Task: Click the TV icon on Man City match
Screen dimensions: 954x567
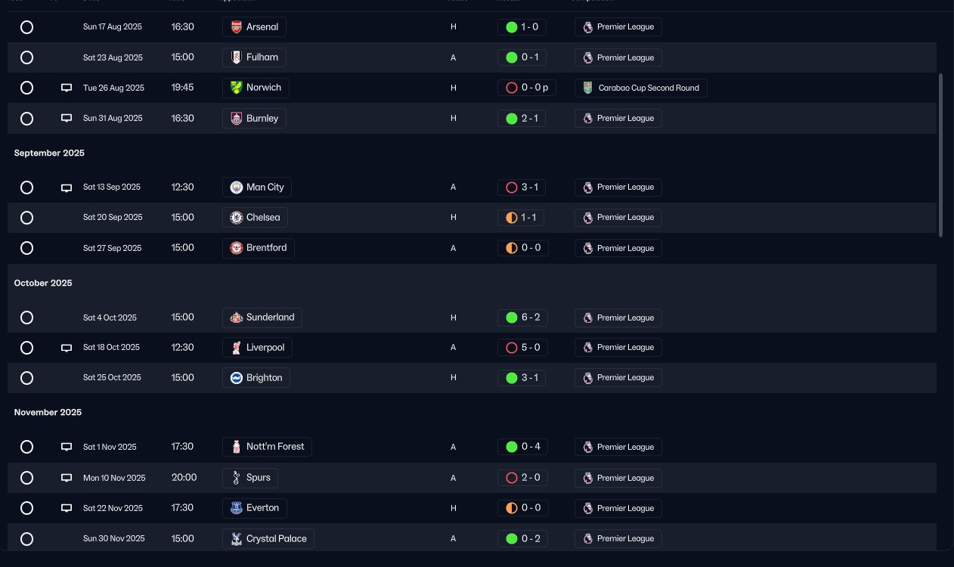Action: (67, 187)
